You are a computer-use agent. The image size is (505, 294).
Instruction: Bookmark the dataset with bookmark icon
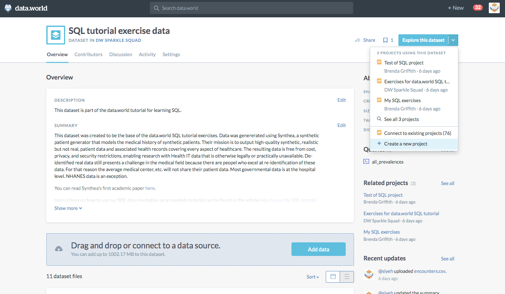385,40
